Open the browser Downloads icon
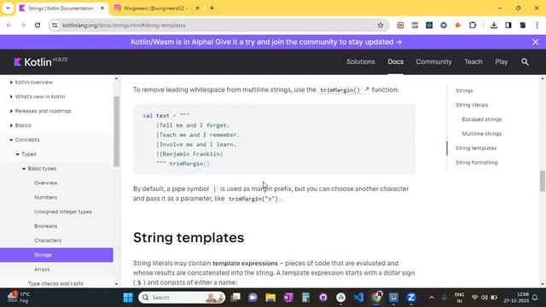The width and height of the screenshot is (546, 307). (x=493, y=25)
